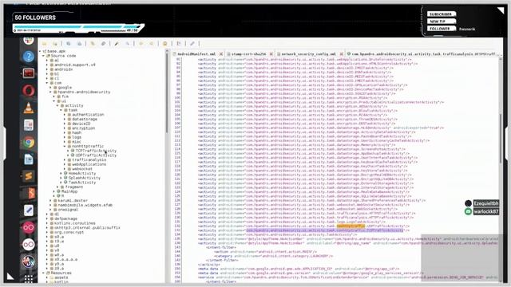This screenshot has height=287, width=511.
Task: Switch to the AndroidManifest.xml tab
Action: pyautogui.click(x=196, y=53)
